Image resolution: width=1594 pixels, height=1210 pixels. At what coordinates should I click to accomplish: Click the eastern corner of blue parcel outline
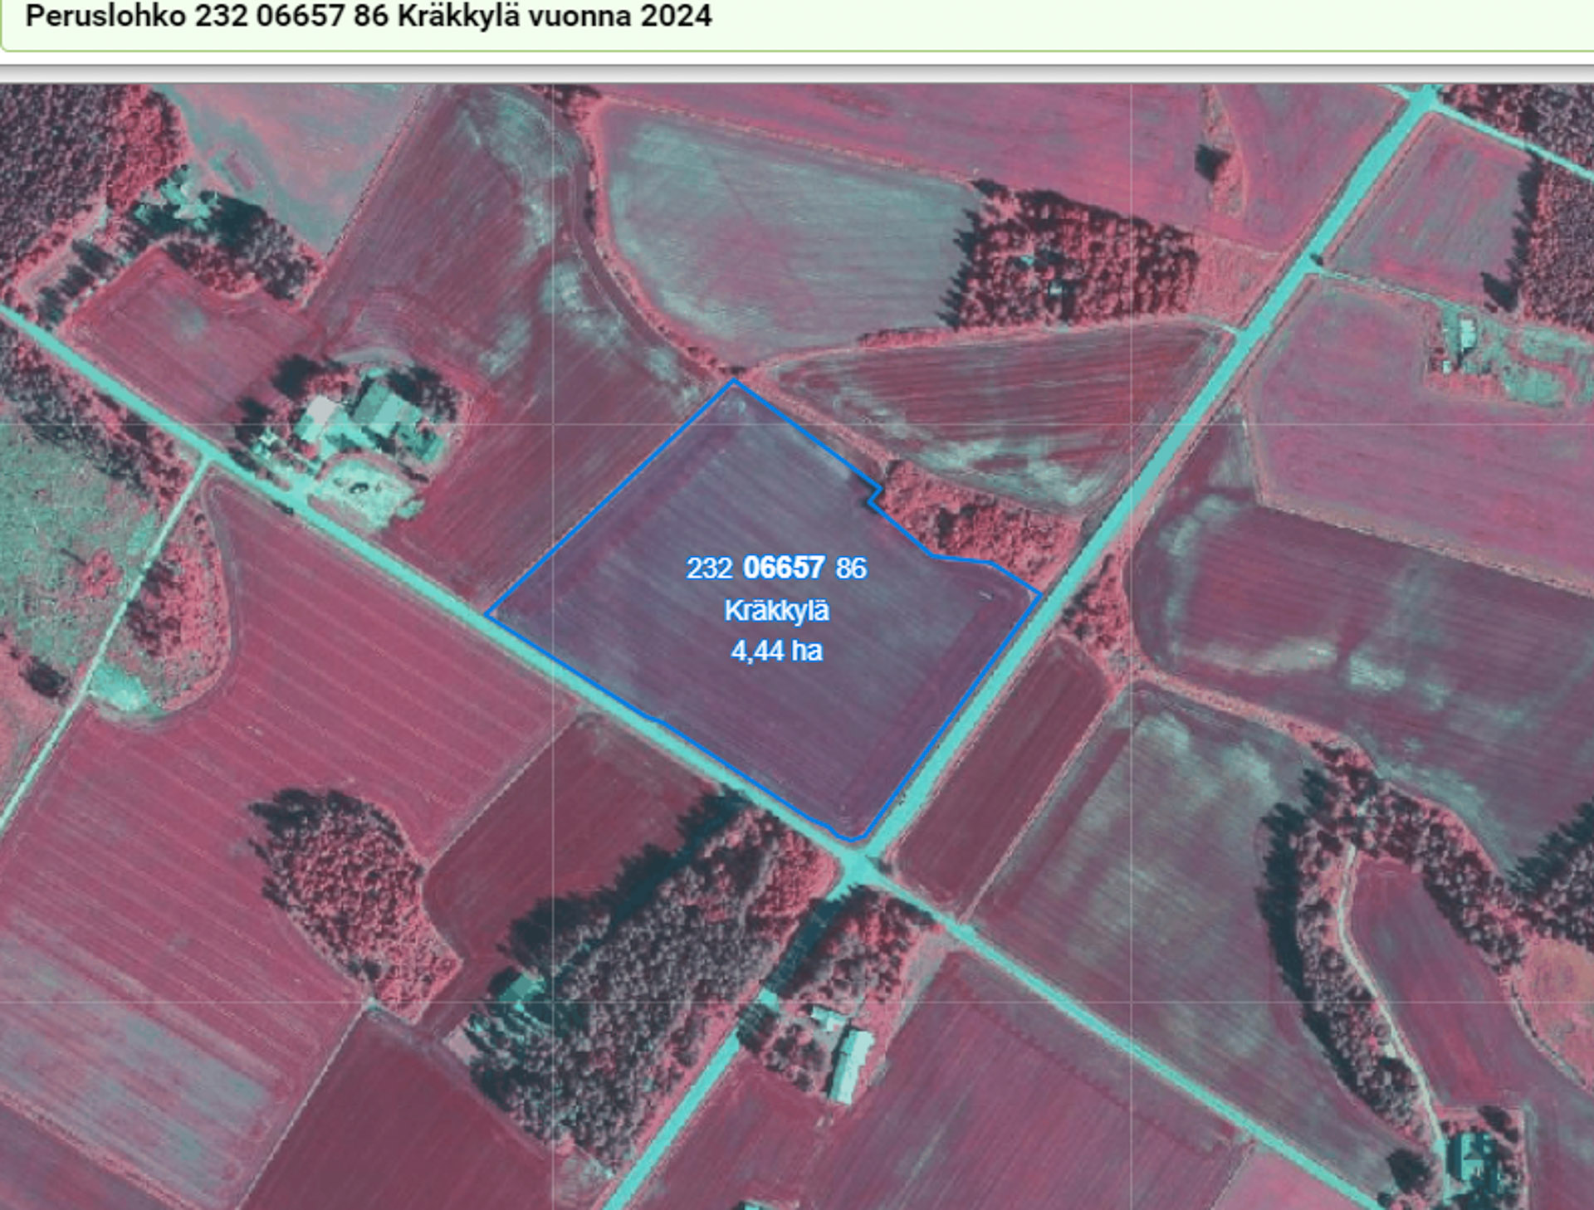(x=1039, y=594)
